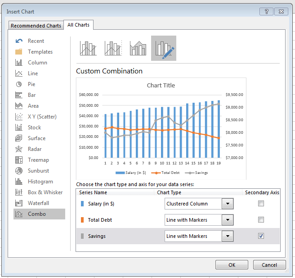Choose the Box & Whisker chart icon

coord(19,192)
